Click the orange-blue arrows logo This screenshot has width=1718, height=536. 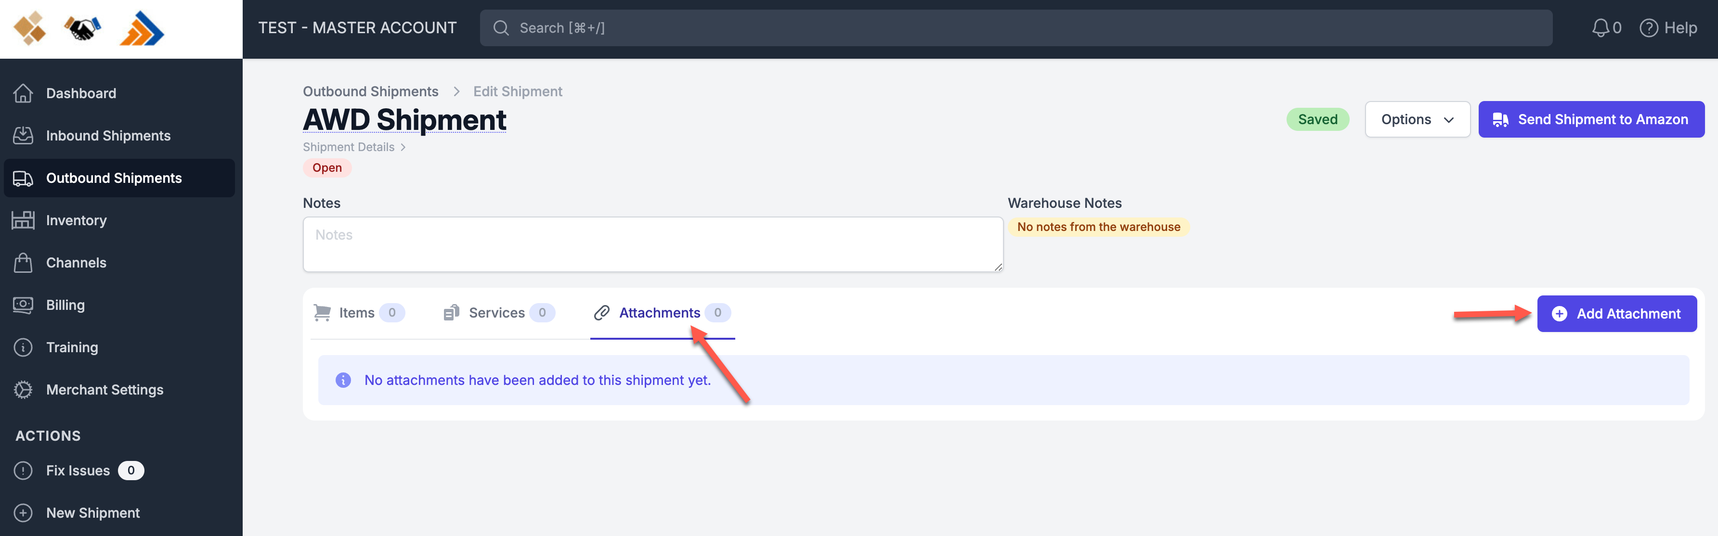(x=142, y=29)
